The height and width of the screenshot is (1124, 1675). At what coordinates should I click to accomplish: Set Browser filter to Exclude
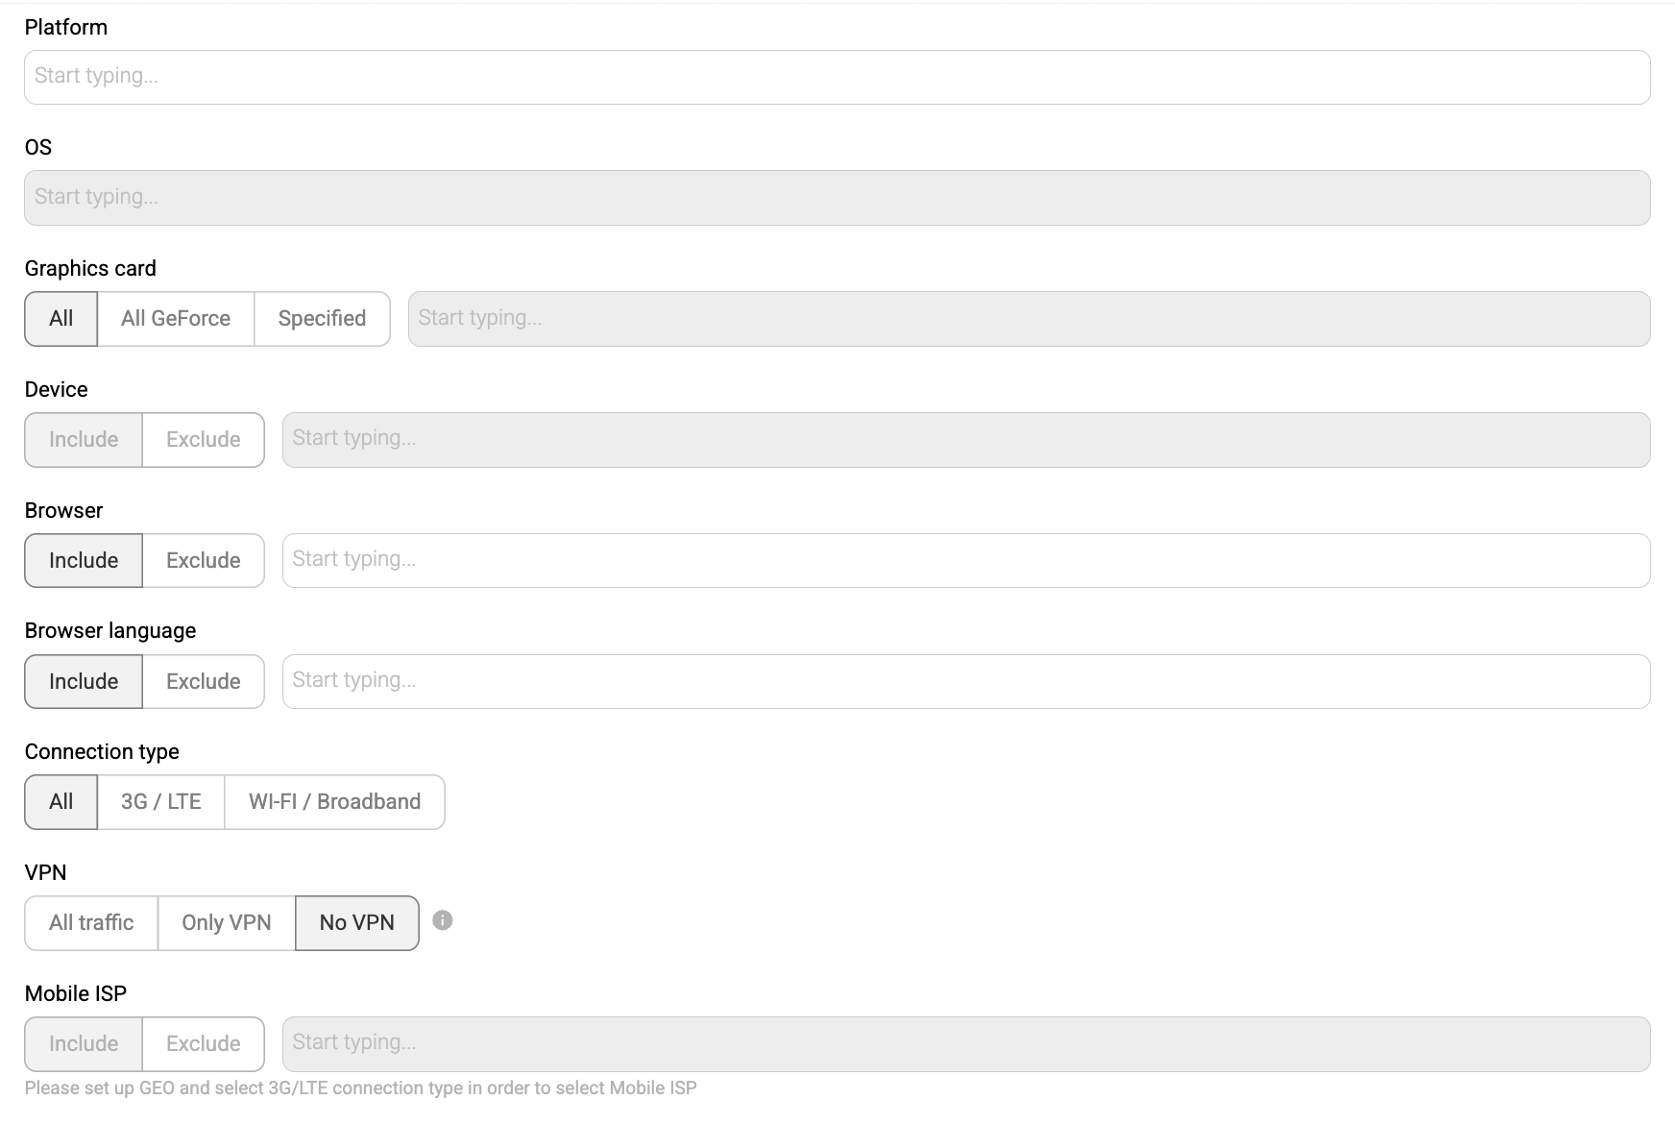(x=204, y=560)
